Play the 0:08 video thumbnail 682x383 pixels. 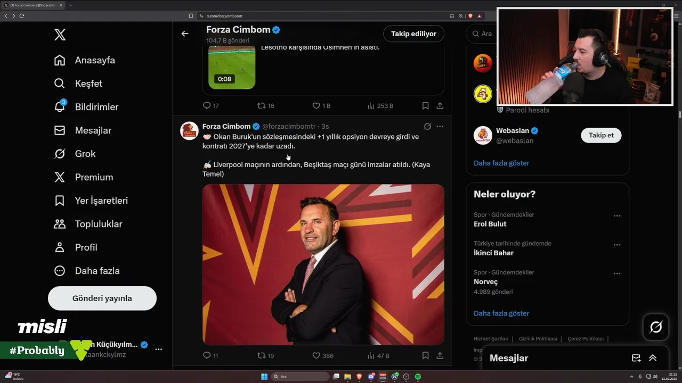coord(231,68)
